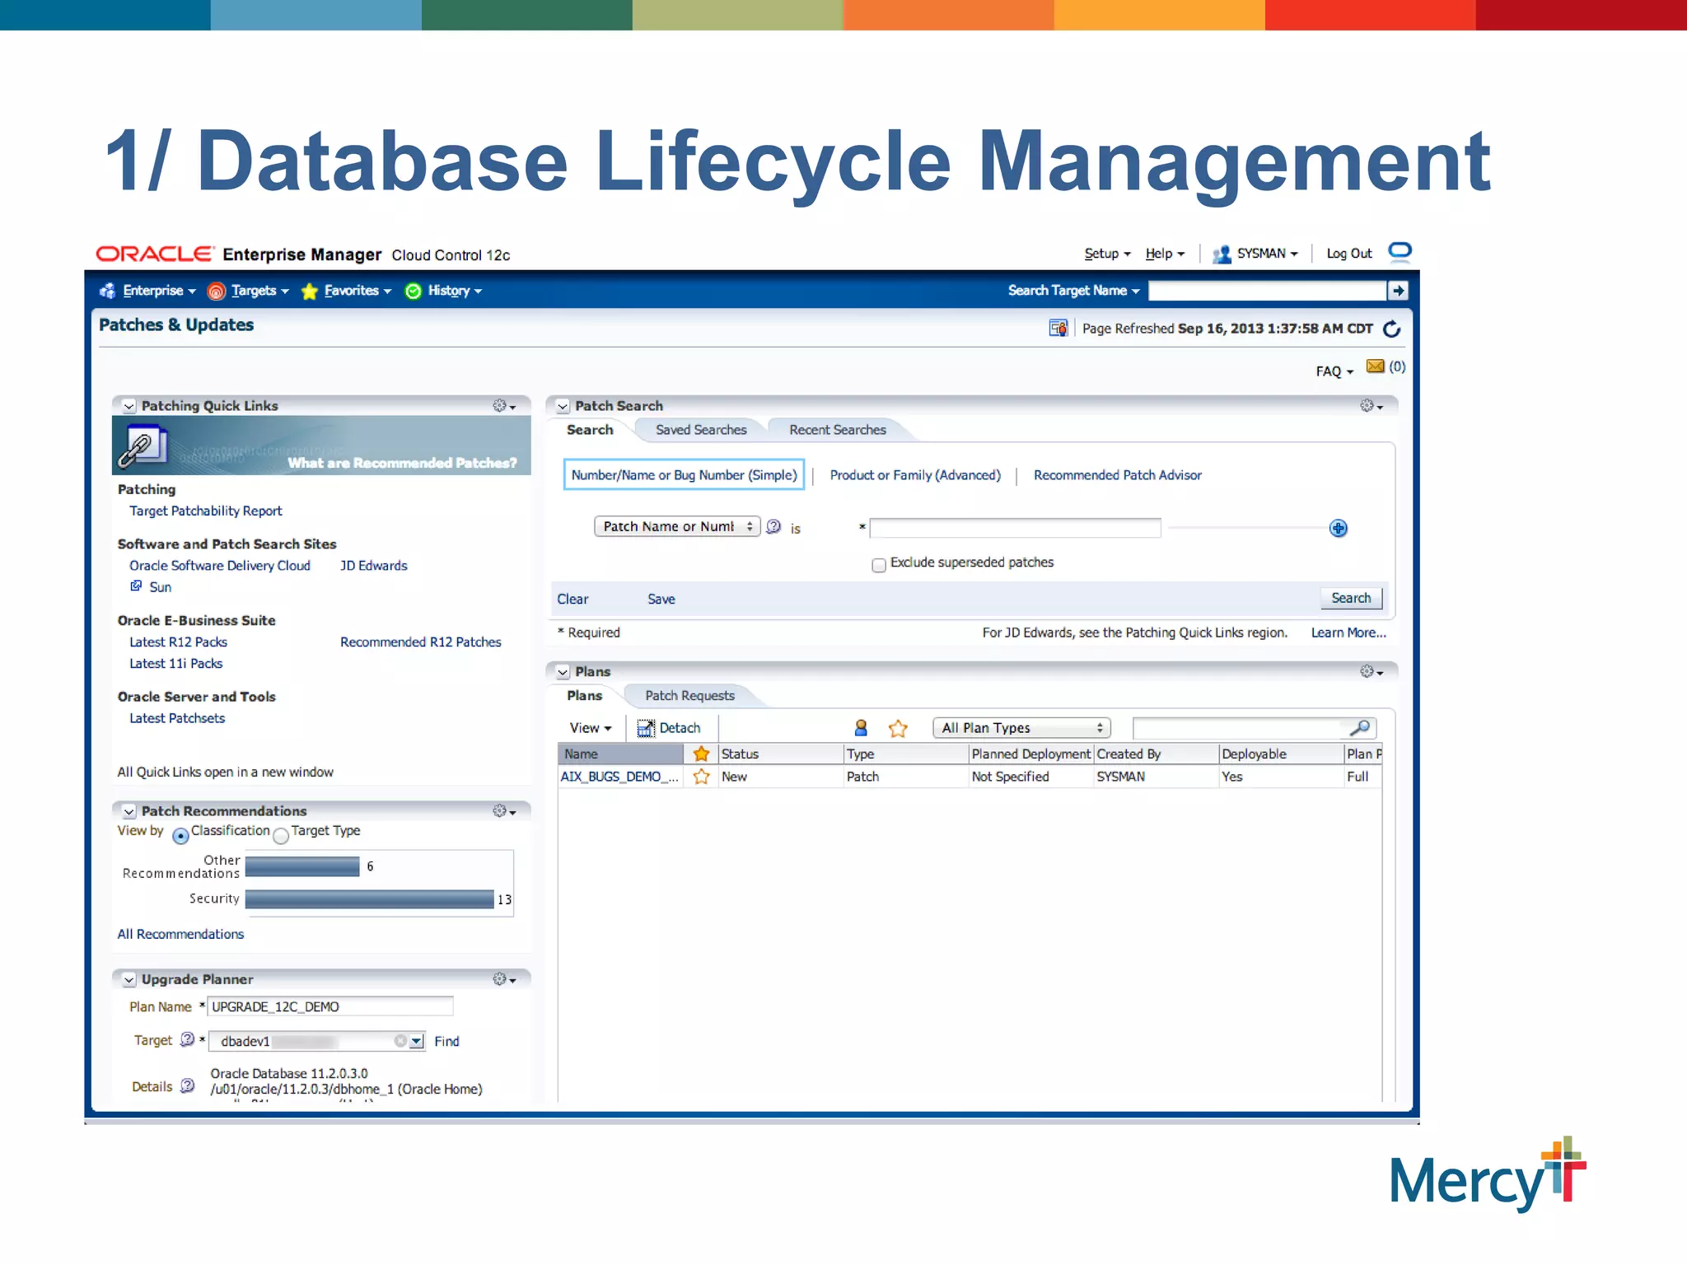Open the All Plan Types dropdown
Image resolution: width=1687 pixels, height=1265 pixels.
tap(1021, 728)
